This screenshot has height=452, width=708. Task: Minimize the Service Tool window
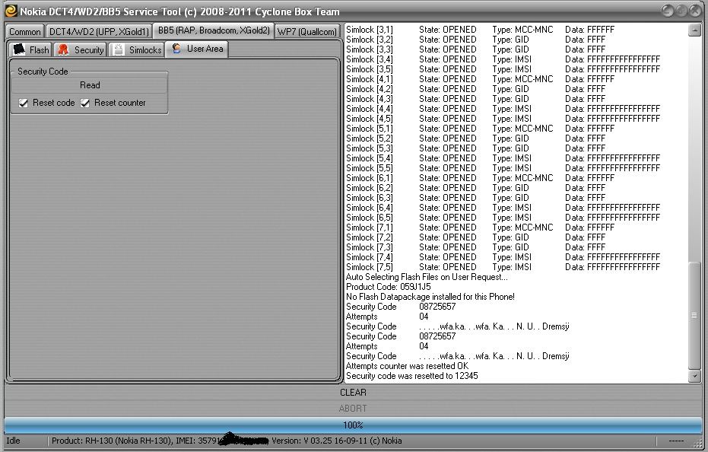click(x=667, y=11)
